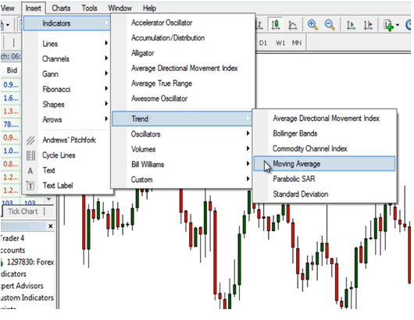Open dropdown arrow at left toolbar edge

(x=8, y=25)
